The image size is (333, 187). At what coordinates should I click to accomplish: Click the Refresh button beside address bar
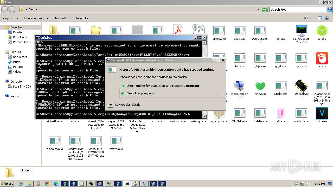point(265,10)
